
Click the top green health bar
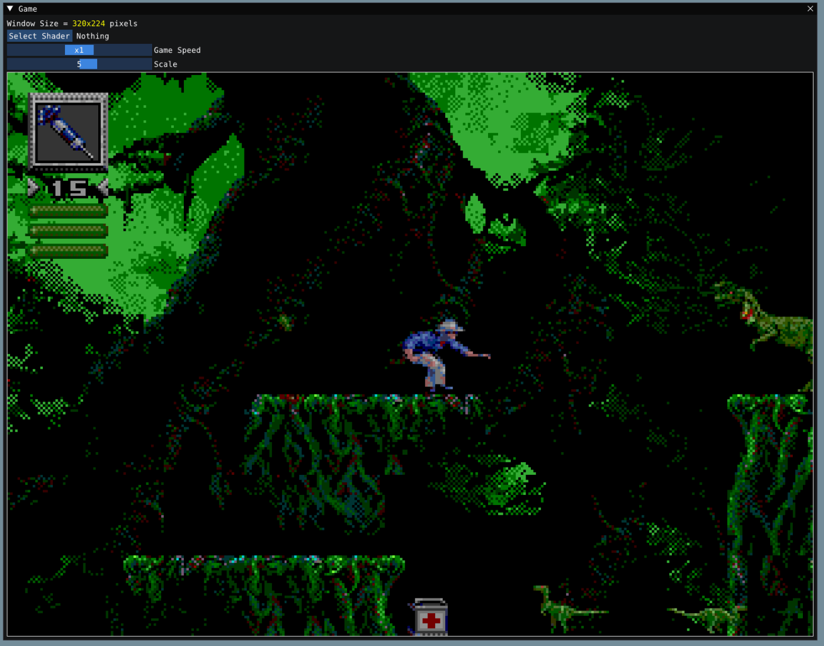pos(69,210)
